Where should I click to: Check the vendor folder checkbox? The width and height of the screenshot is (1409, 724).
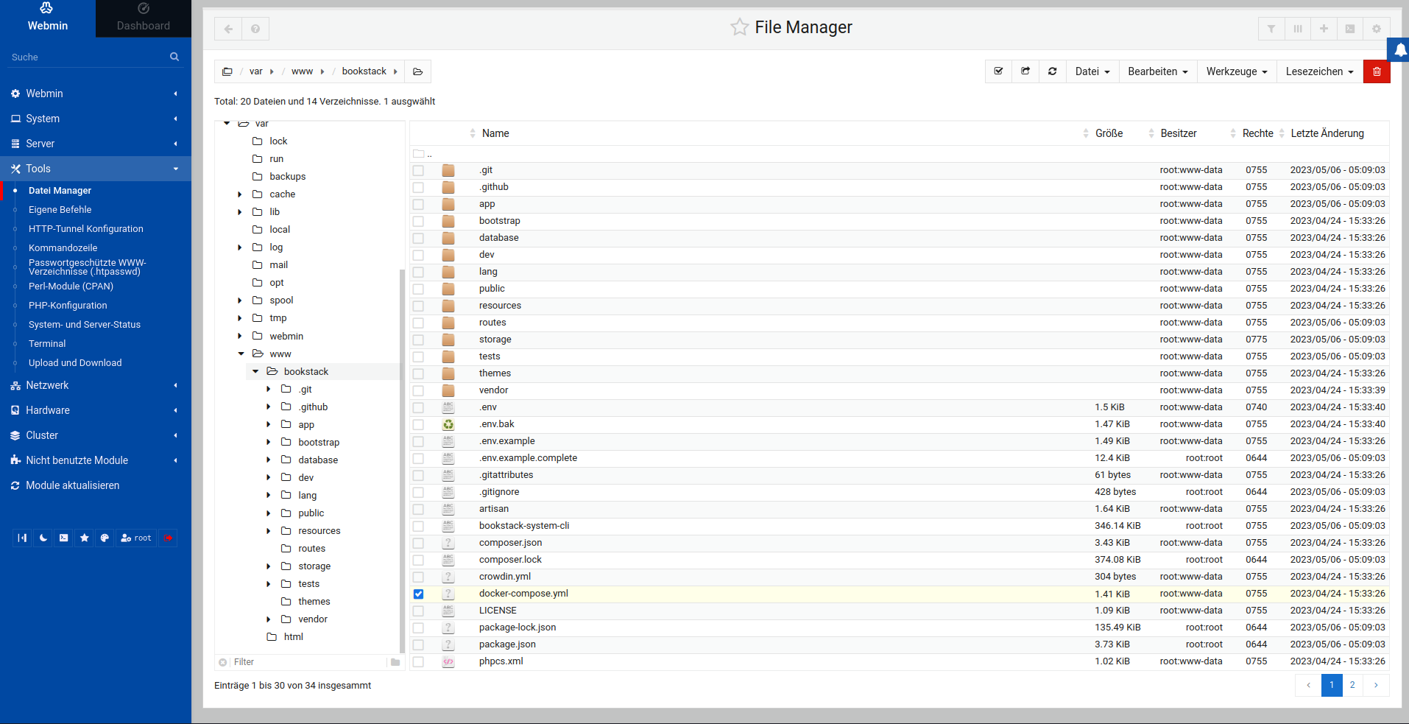coord(418,390)
